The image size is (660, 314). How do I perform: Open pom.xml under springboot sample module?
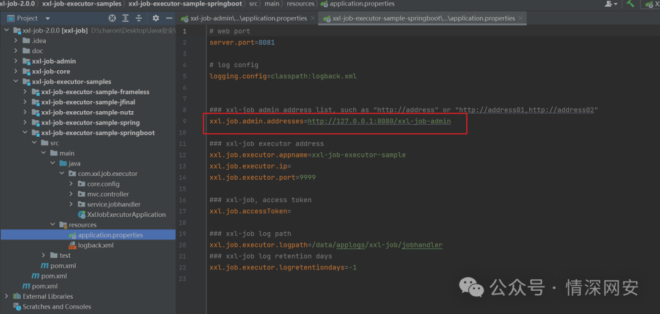63,266
